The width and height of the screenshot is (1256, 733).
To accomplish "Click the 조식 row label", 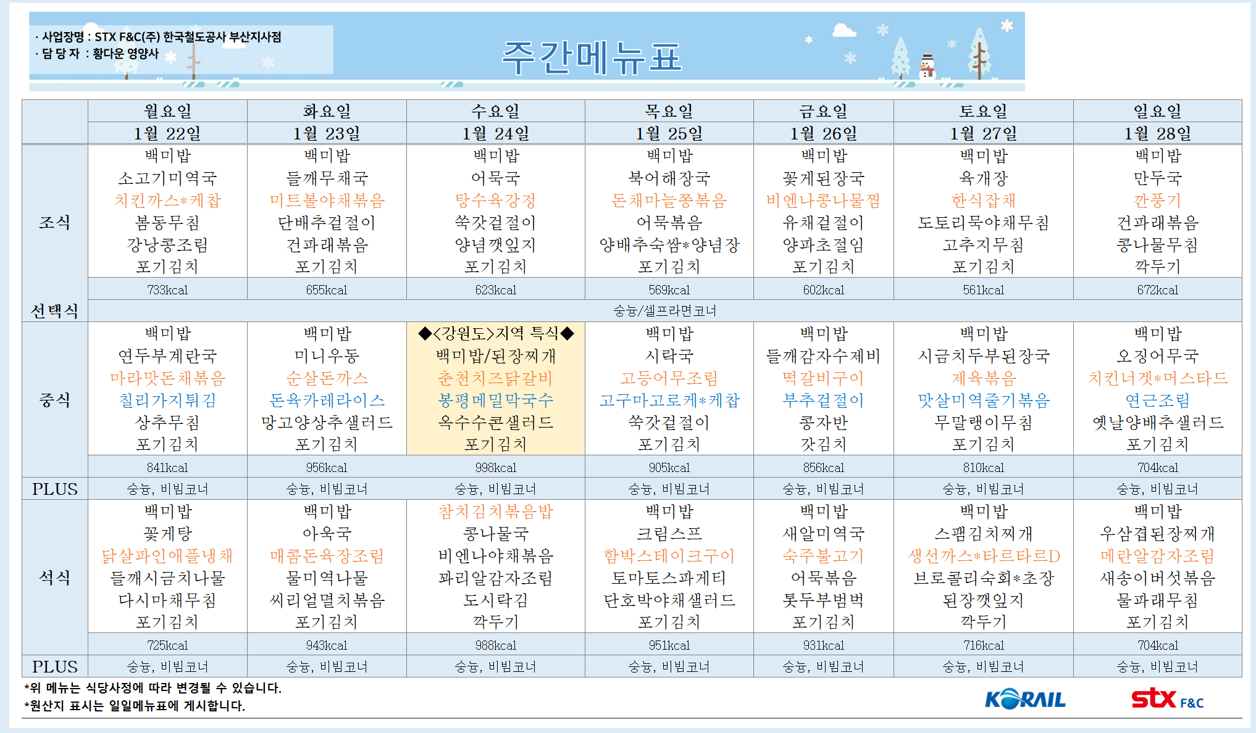I will (x=54, y=222).
